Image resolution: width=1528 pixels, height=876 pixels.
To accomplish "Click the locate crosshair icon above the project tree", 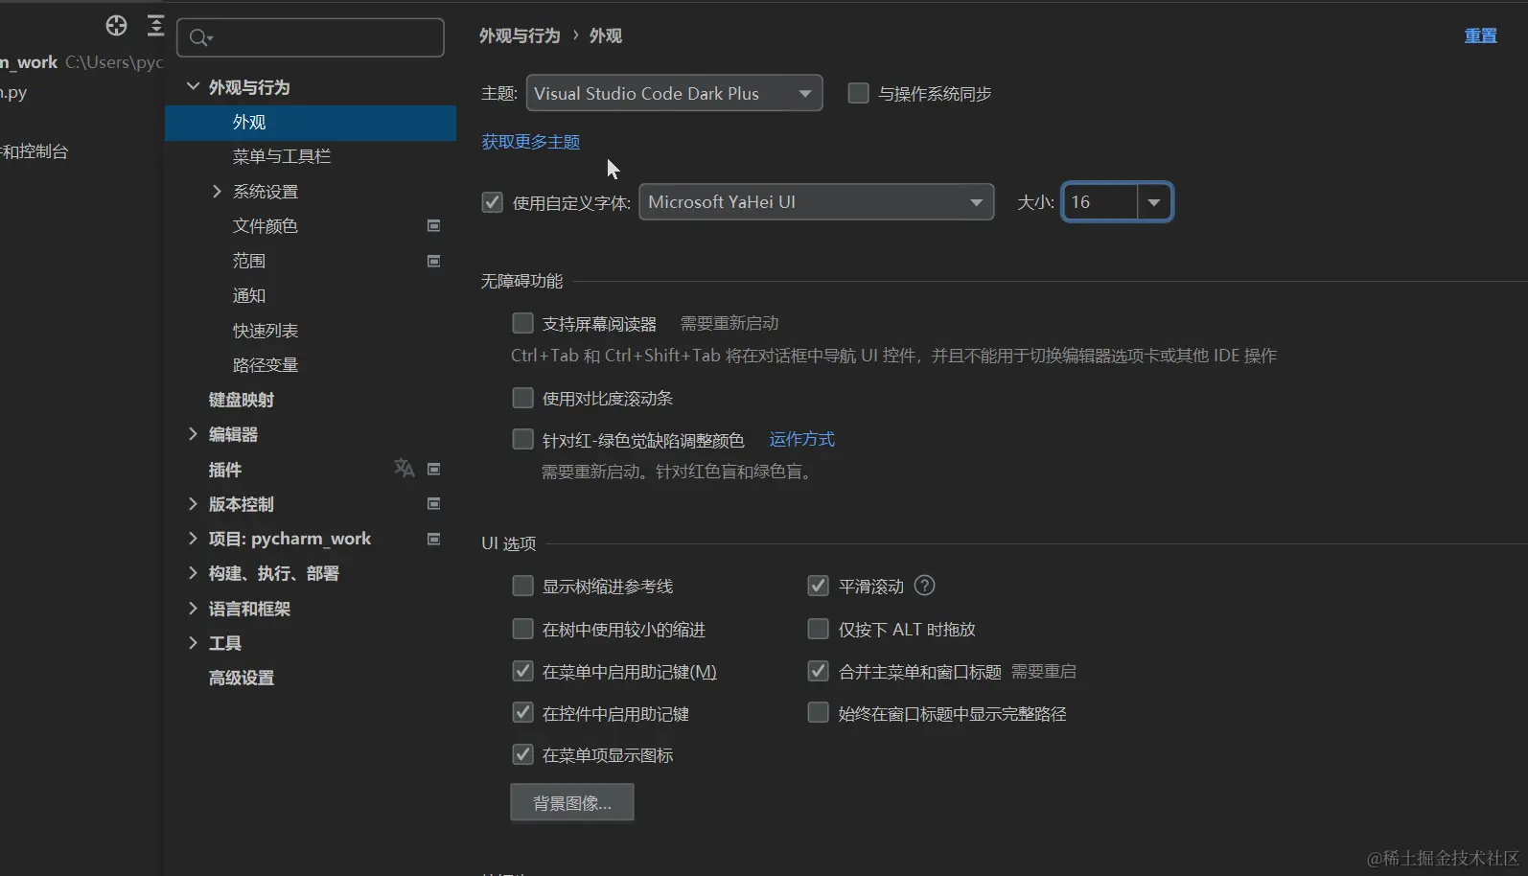I will [x=116, y=26].
